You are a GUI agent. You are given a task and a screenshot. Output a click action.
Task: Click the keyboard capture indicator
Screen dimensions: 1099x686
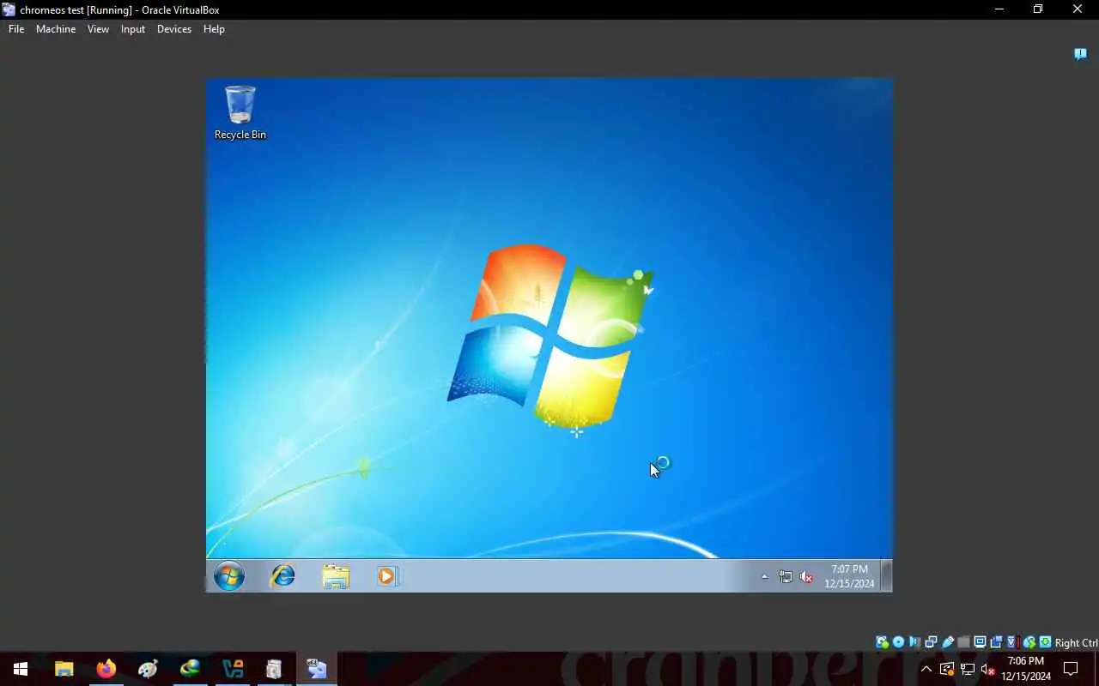click(x=1045, y=642)
